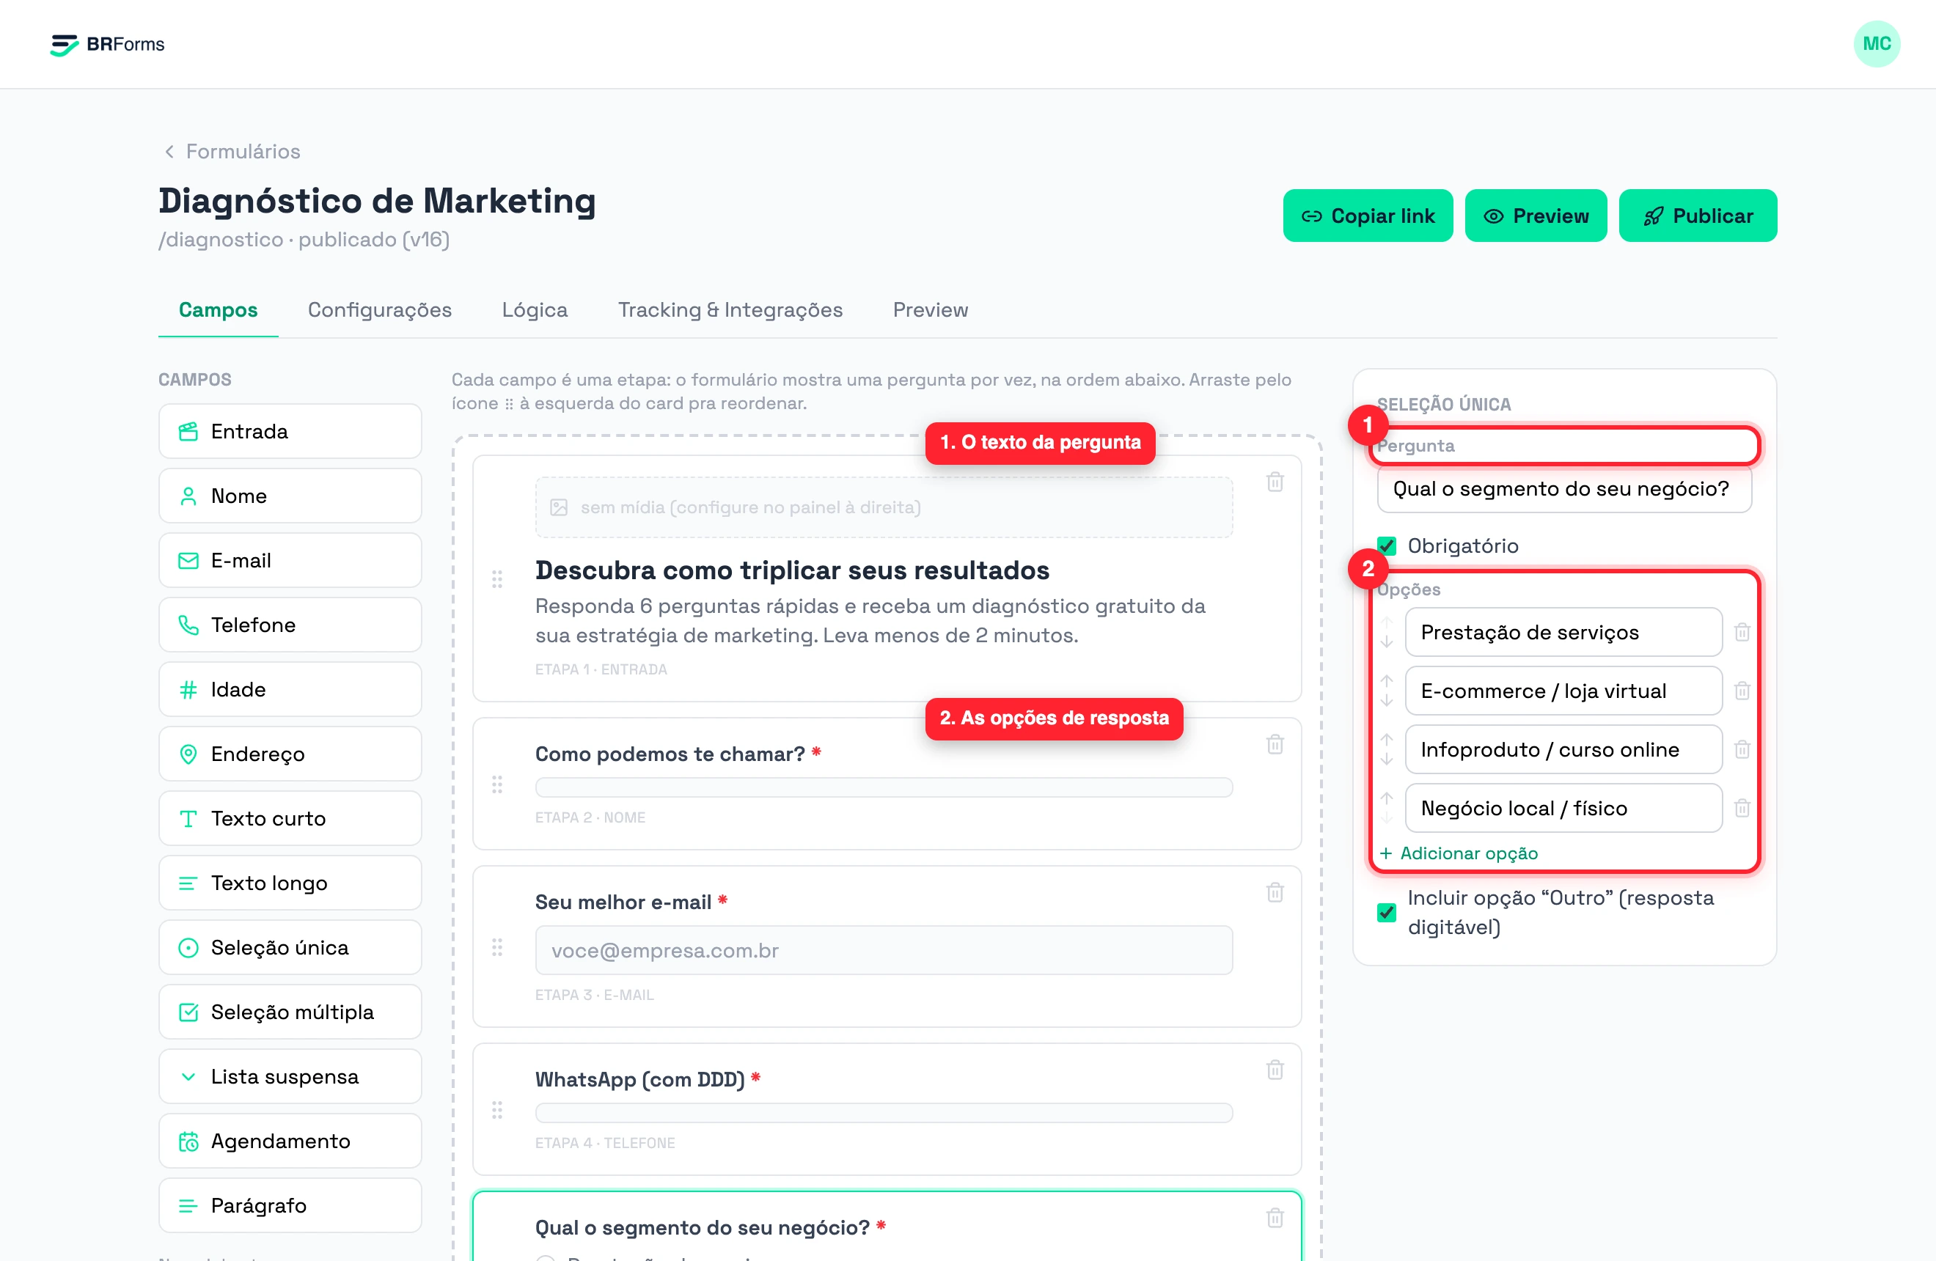The image size is (1936, 1261).
Task: Add a Seleção múltipla field
Action: pyautogui.click(x=290, y=1012)
